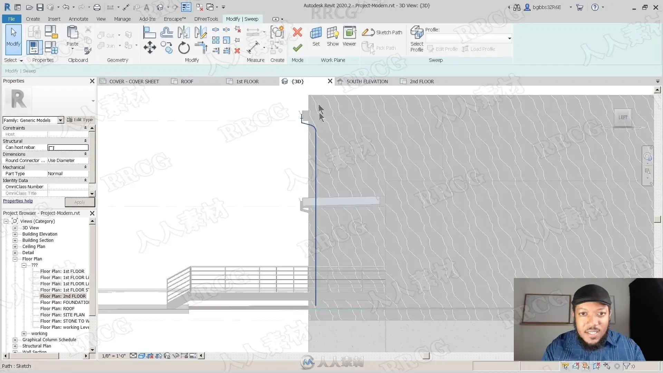Open the Annotate ribbon tab
Image resolution: width=663 pixels, height=373 pixels.
(x=78, y=19)
